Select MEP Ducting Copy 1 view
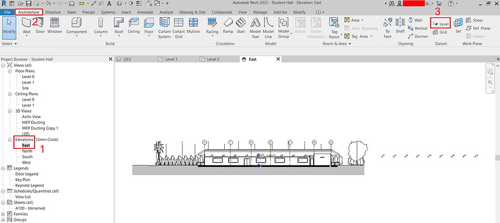This screenshot has width=500, height=223. pos(40,128)
